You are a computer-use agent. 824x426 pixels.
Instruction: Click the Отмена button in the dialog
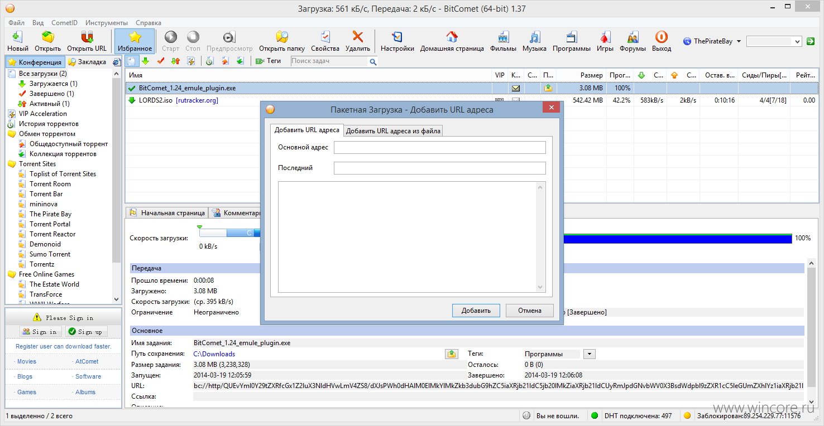(x=529, y=311)
